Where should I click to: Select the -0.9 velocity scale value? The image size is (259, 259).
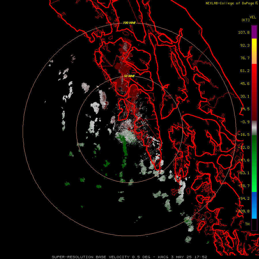pyautogui.click(x=245, y=122)
